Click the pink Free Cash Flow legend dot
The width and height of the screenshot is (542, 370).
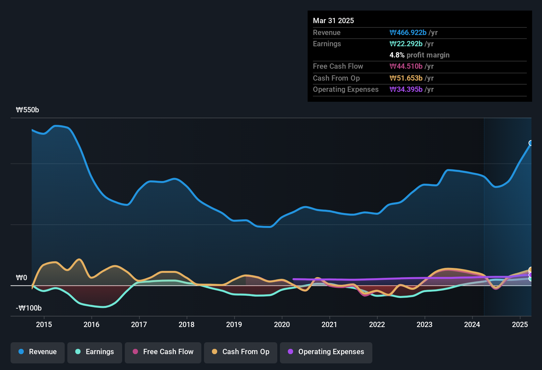pos(135,352)
